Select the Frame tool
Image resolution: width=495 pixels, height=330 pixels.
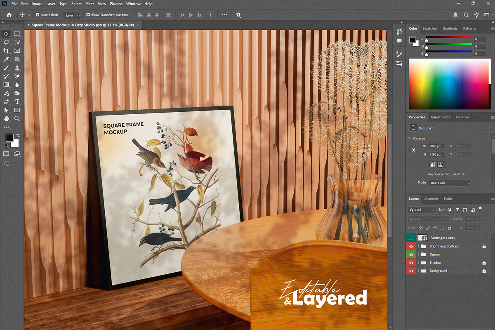point(17,51)
